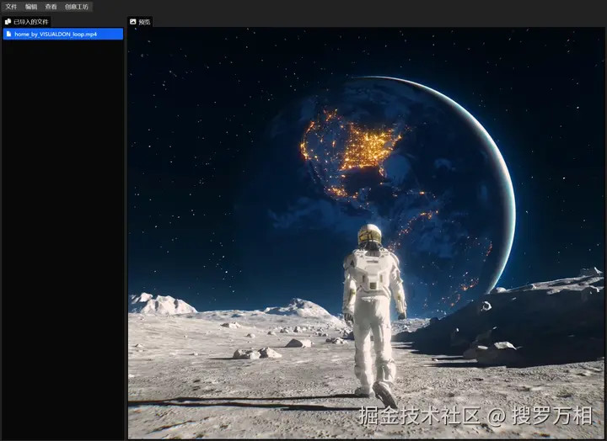Click the 掘金技术社区 watermark text
Viewport: 607px width, 441px height.
(x=420, y=416)
